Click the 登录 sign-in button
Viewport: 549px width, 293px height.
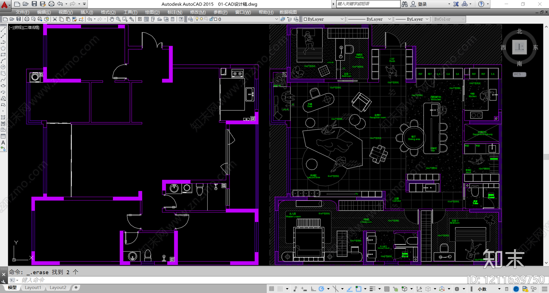click(422, 4)
